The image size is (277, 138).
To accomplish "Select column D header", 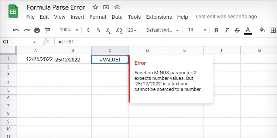I will coord(147,50).
